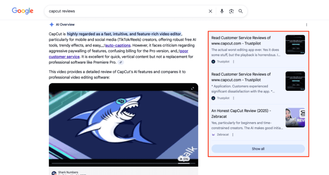The height and width of the screenshot is (175, 329).
Task: Start voice search with microphone
Action: point(222,11)
